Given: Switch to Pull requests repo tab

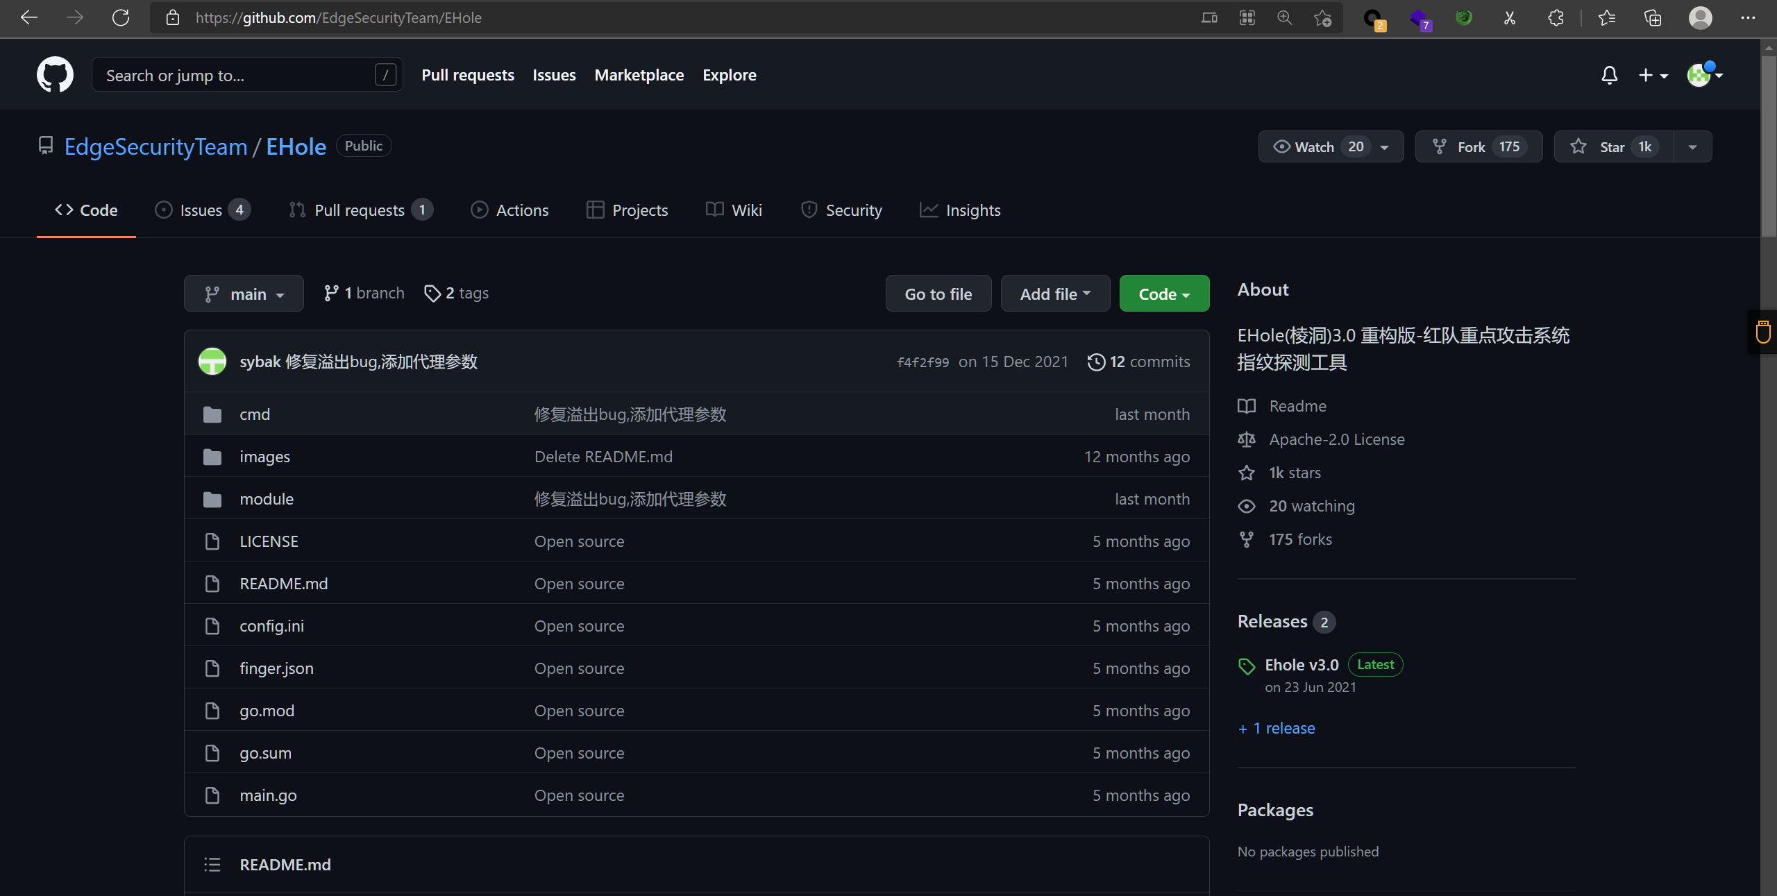Looking at the screenshot, I should tap(360, 210).
